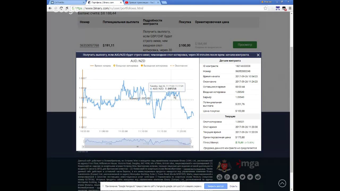340x191 pixels.
Task: Click the MGA logo in footer
Action: [247, 164]
